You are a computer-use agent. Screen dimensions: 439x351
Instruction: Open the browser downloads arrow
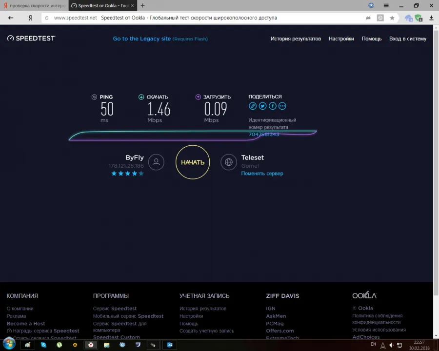[431, 18]
